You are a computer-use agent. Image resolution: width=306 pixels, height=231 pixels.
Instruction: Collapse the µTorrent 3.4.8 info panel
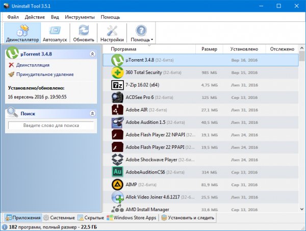coord(92,54)
